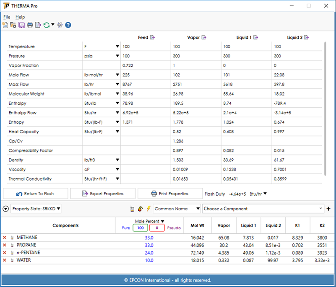Click the Components column header
Image resolution: width=336 pixels, height=287 pixels.
click(65, 225)
